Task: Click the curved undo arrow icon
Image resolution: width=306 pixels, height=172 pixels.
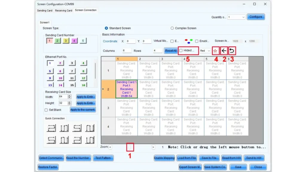Action: pos(232,51)
